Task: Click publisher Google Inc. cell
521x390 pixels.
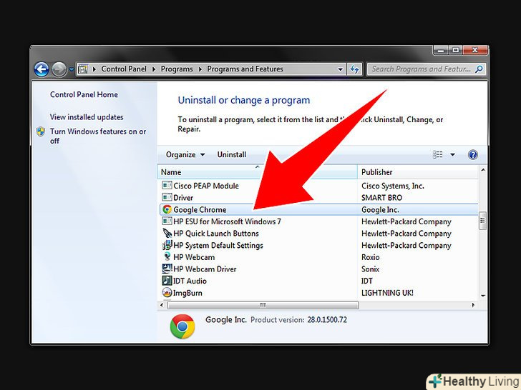Action: (380, 210)
